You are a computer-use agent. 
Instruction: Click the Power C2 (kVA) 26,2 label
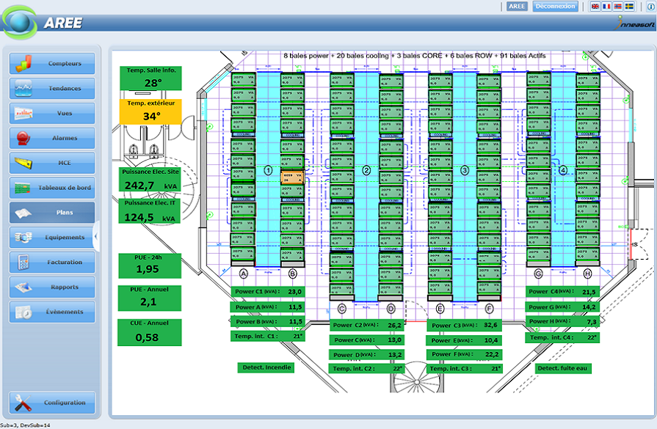(366, 325)
